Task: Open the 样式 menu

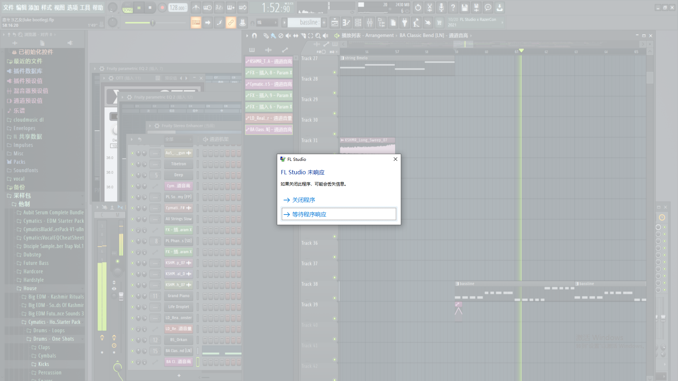Action: click(47, 7)
